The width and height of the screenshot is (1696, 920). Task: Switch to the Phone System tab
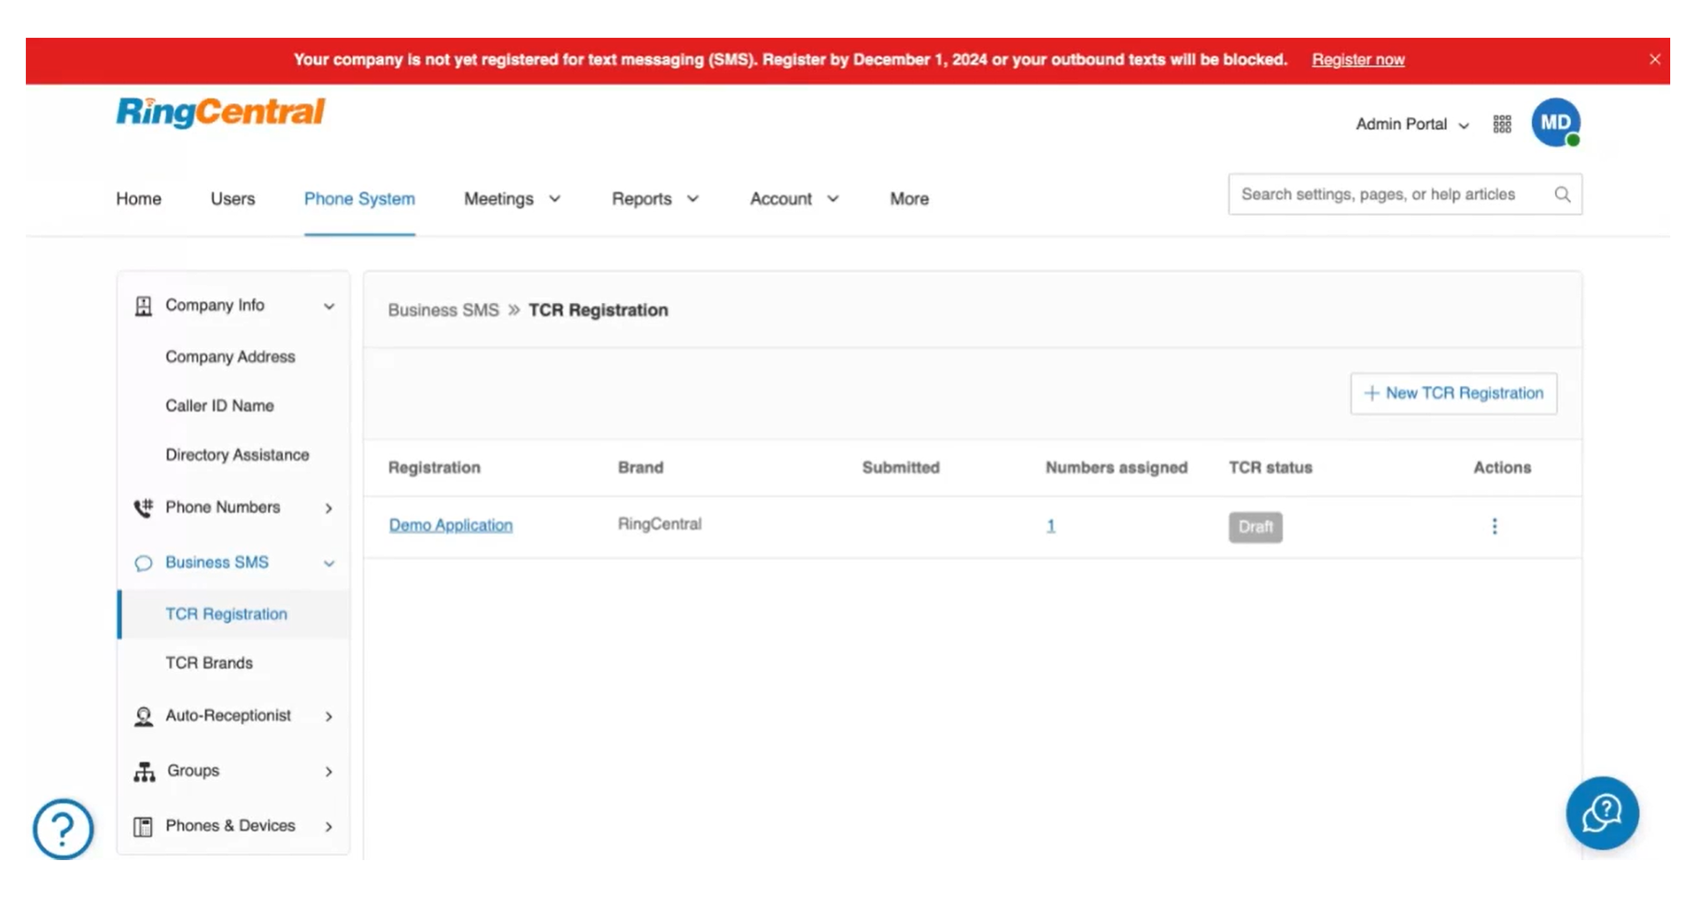(359, 198)
